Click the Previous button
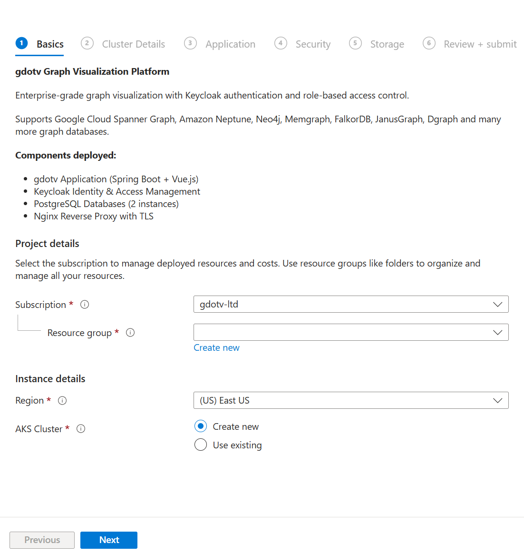The image size is (524, 554). pyautogui.click(x=42, y=540)
